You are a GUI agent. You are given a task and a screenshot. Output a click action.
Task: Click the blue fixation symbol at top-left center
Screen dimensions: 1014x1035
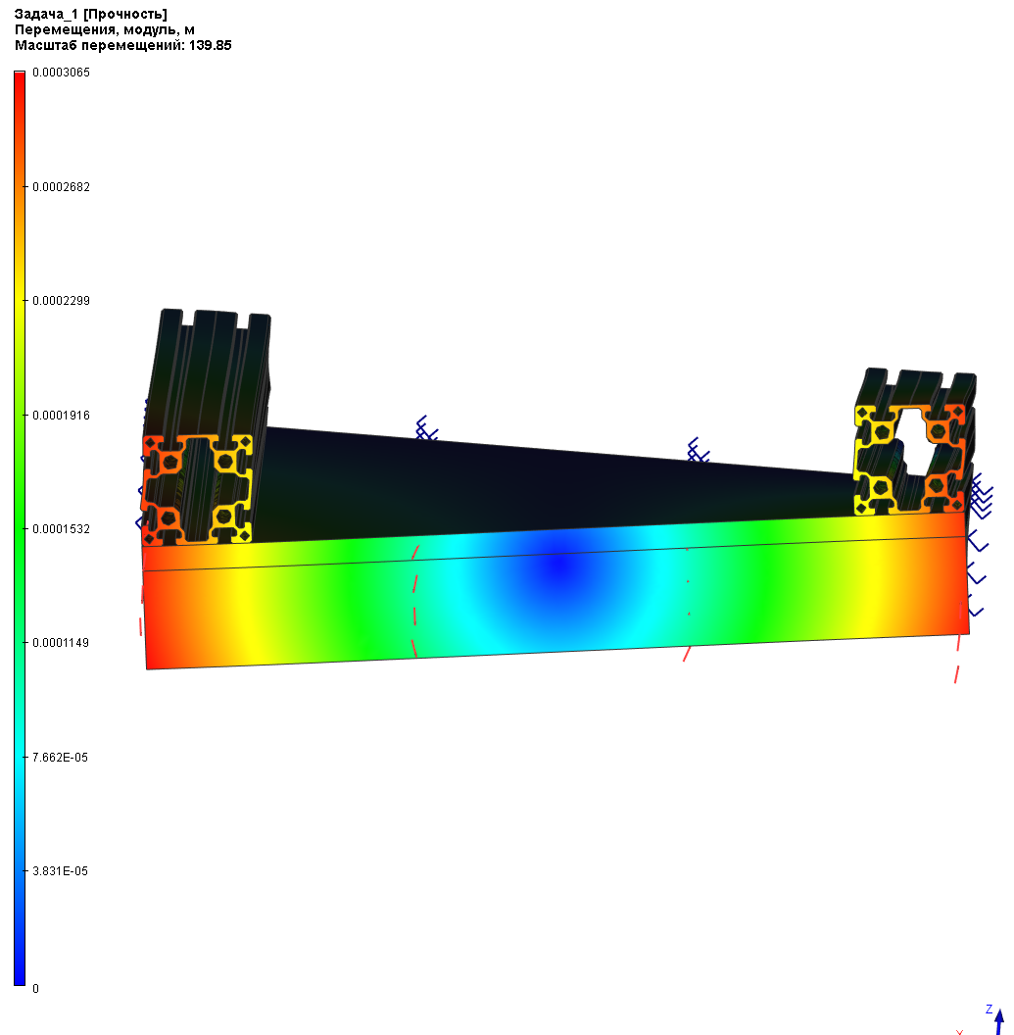pos(425,428)
